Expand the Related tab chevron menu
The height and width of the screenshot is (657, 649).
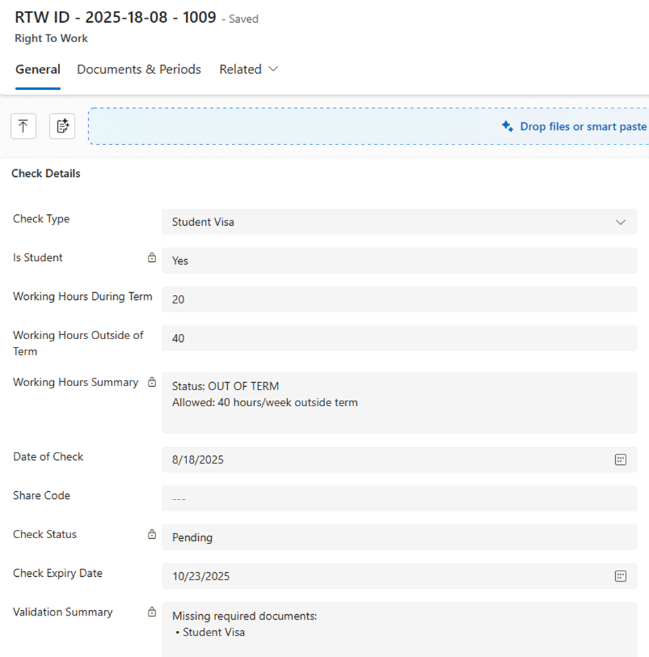tap(273, 70)
